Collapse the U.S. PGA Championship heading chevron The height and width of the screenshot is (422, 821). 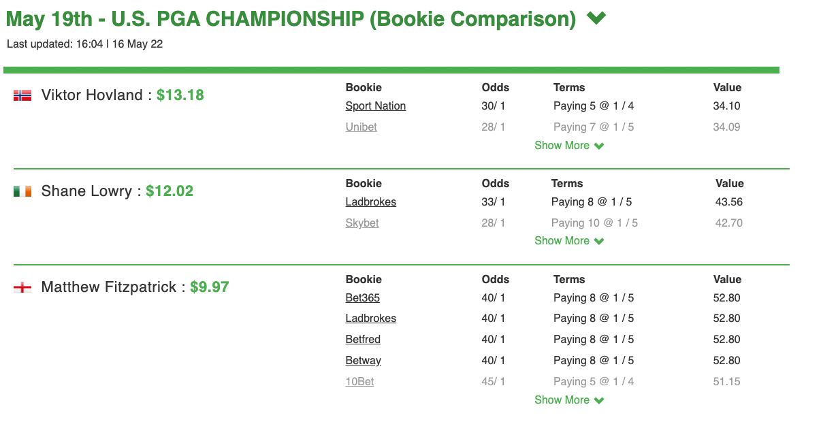pyautogui.click(x=596, y=18)
